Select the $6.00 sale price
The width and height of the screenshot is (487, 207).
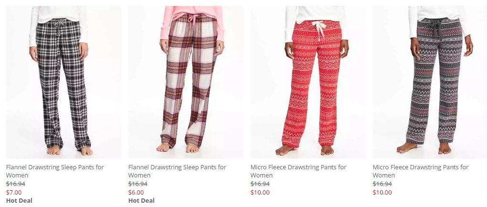(x=136, y=192)
